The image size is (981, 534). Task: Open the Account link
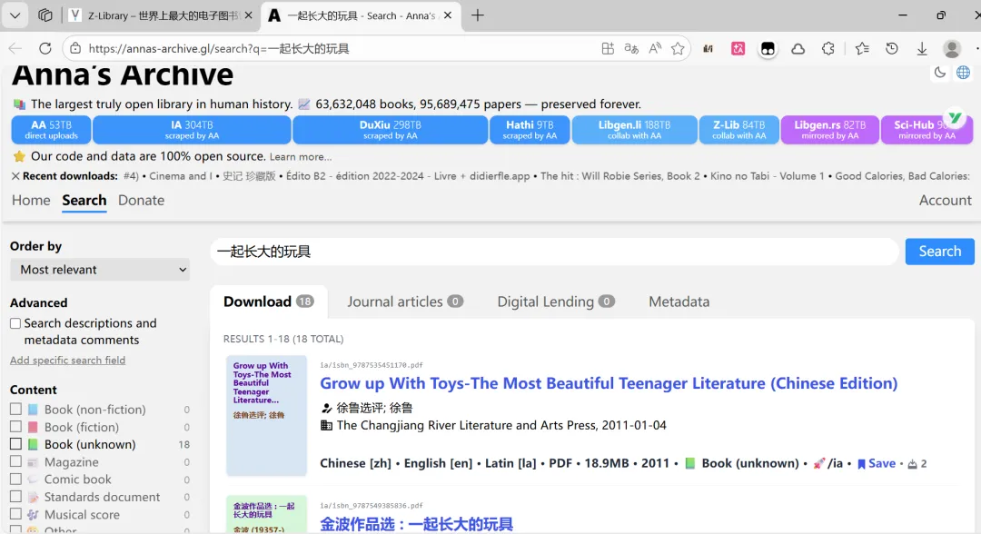945,200
